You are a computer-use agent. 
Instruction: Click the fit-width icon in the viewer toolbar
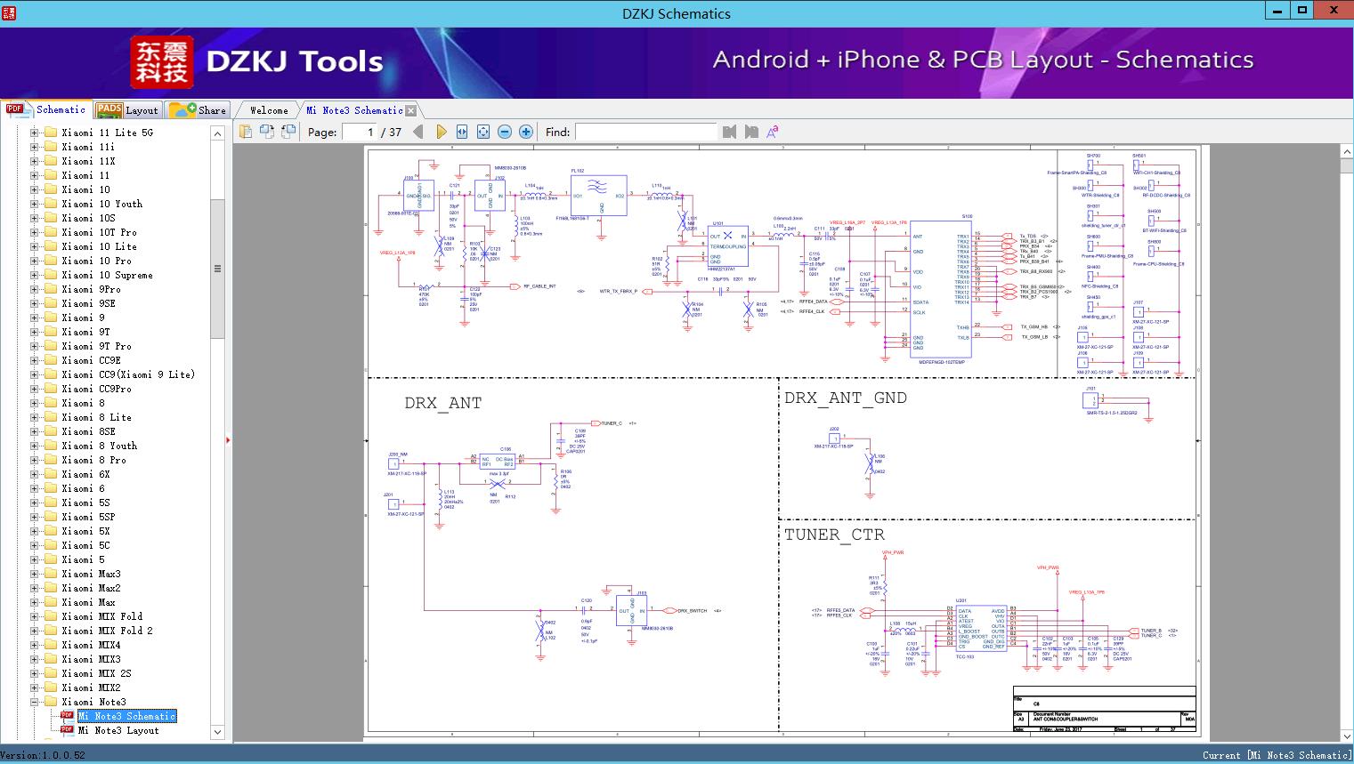(x=462, y=132)
